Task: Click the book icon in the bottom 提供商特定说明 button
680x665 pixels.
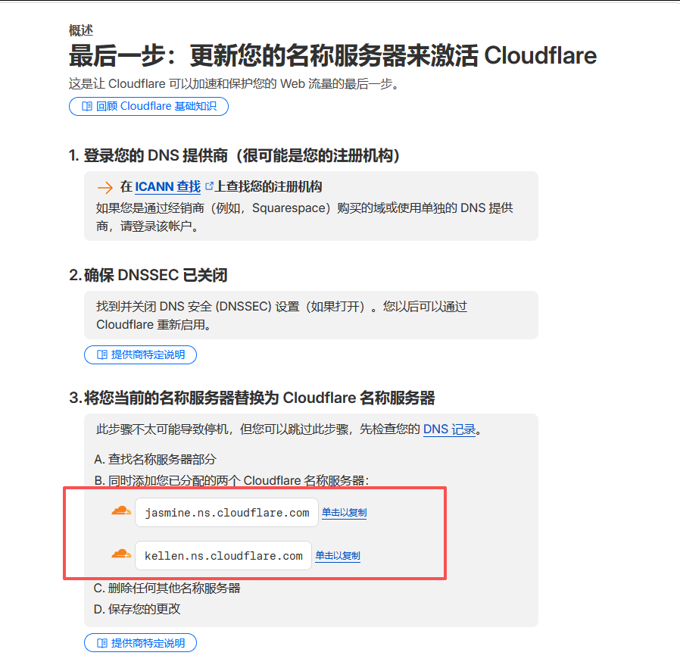Action: click(102, 643)
